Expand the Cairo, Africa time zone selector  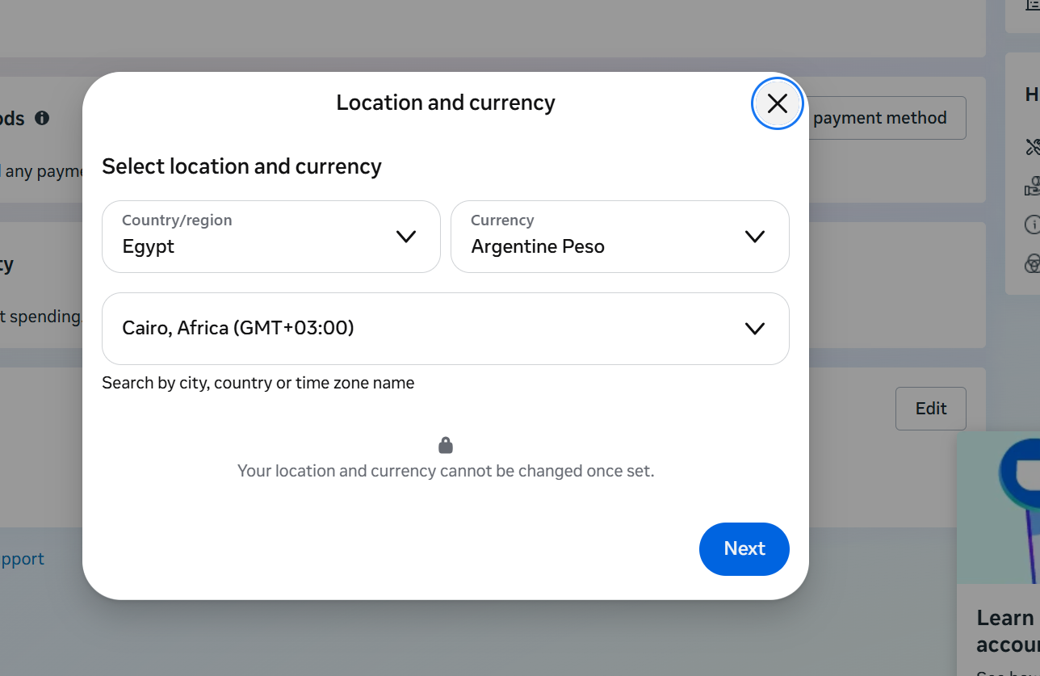tap(446, 329)
